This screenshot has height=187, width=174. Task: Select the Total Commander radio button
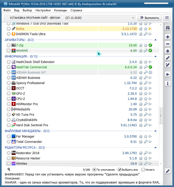9,142
